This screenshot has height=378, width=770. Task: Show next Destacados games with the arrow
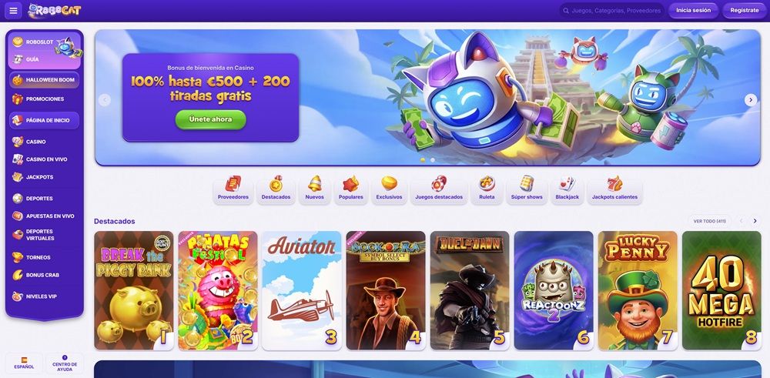click(755, 221)
